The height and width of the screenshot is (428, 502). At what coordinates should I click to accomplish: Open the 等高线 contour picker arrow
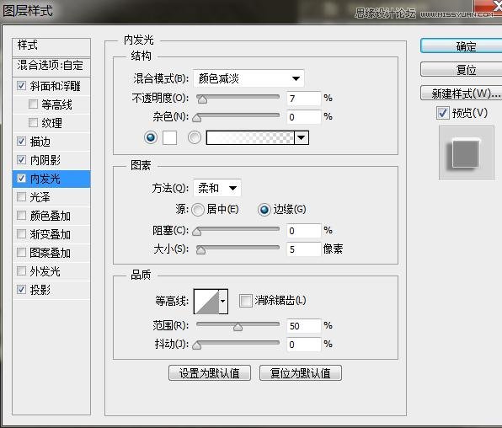coord(223,302)
